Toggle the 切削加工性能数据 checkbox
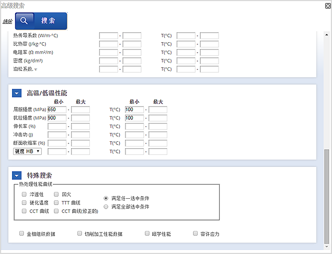Viewport: 332px width, 254px height. pyautogui.click(x=80, y=234)
